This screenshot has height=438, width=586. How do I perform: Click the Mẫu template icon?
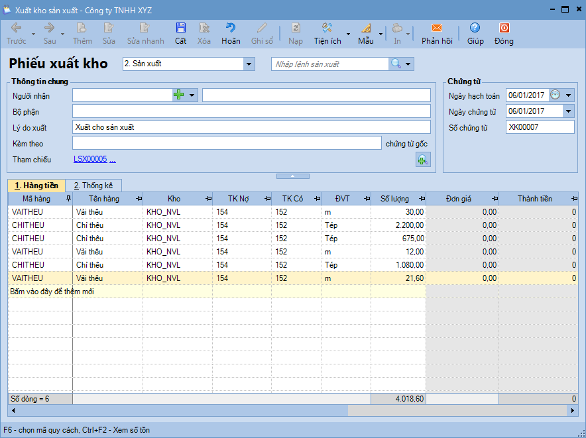point(366,28)
